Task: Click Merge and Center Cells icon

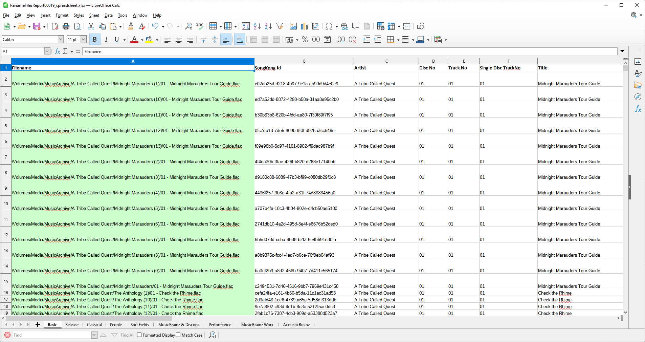Action: (254, 40)
